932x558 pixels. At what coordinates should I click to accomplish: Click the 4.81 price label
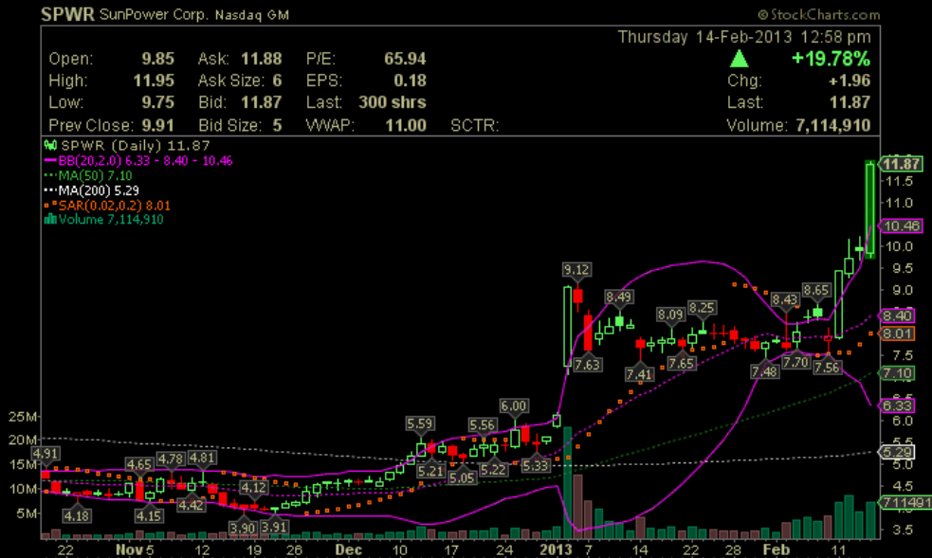[202, 458]
